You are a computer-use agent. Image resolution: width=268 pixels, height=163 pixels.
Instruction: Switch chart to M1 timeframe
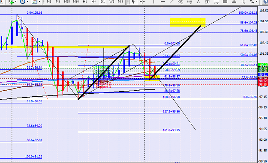[x=49, y=2]
